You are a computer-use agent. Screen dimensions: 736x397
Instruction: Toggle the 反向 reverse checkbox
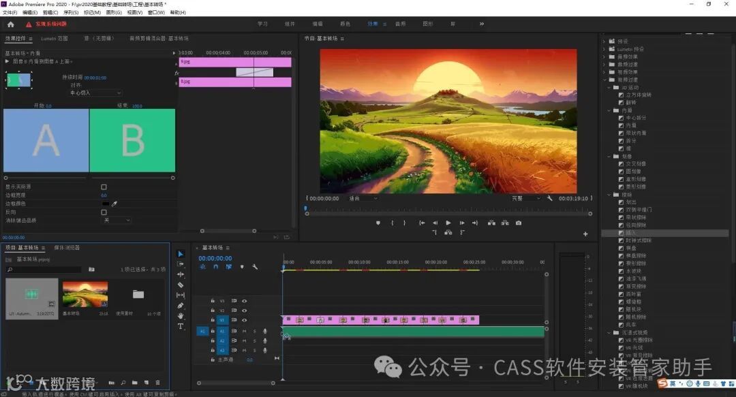click(x=104, y=212)
